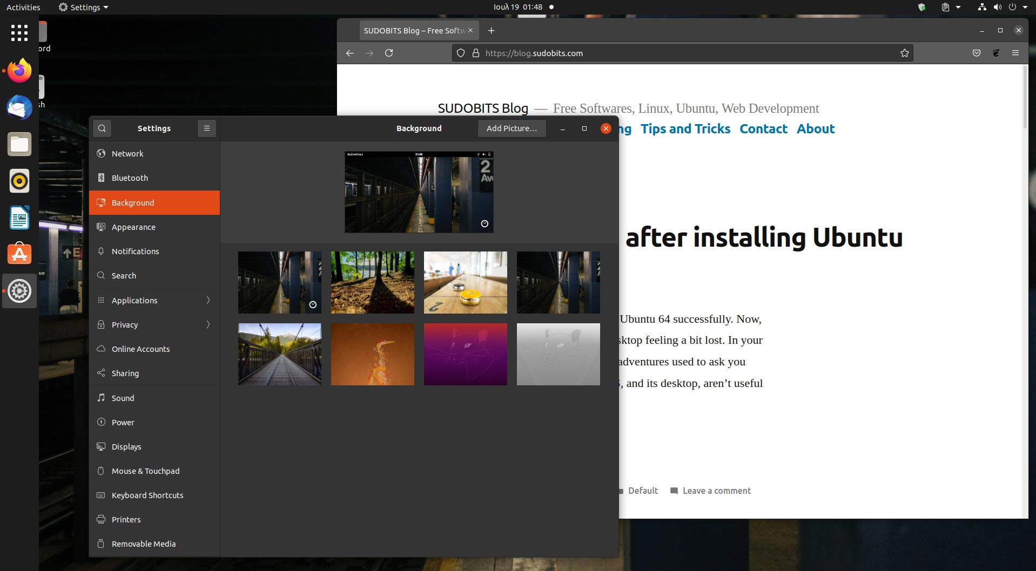Image resolution: width=1036 pixels, height=571 pixels.
Task: Click the Add Picture button
Action: 511,128
